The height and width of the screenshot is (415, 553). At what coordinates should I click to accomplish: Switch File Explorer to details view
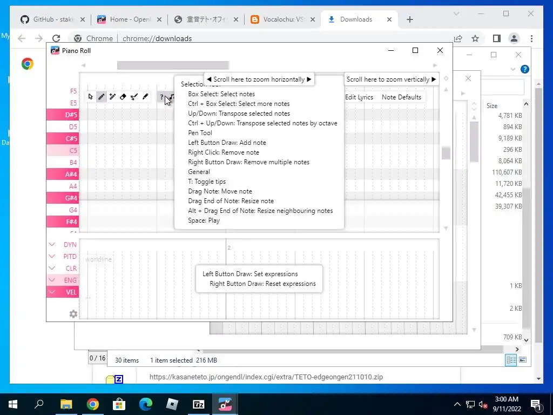click(511, 360)
